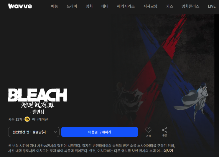This screenshot has width=219, height=157.
Task: Expand the season dropdown chevron
Action: coord(55,132)
